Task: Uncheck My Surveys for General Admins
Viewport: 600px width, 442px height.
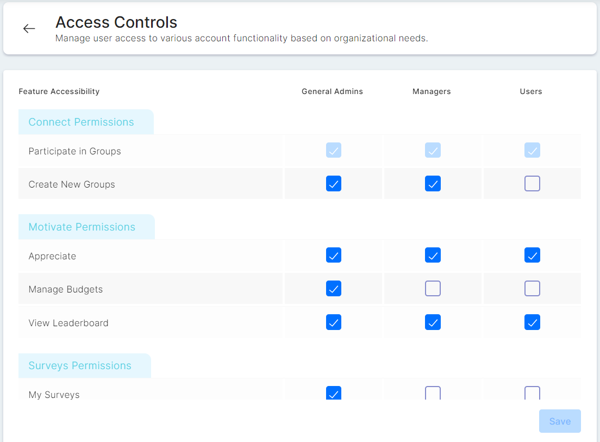Action: (334, 393)
